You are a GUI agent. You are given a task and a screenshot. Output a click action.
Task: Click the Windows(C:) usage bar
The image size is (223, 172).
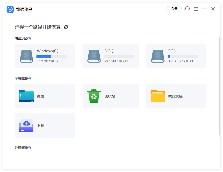point(52,57)
